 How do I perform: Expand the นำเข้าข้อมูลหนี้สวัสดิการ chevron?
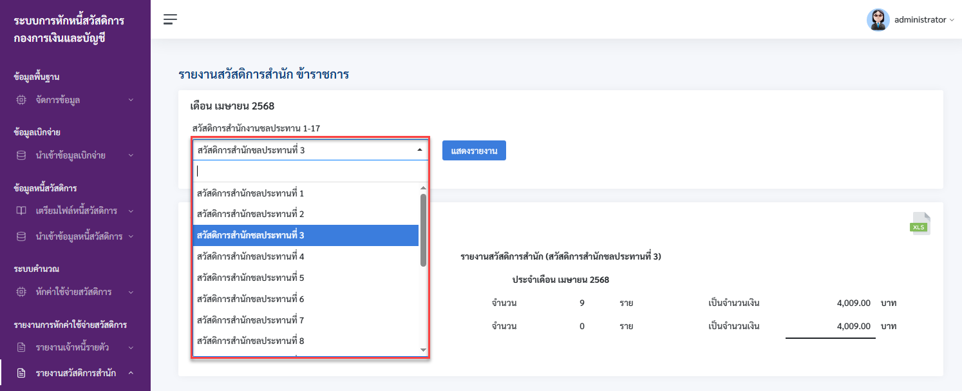click(x=131, y=236)
